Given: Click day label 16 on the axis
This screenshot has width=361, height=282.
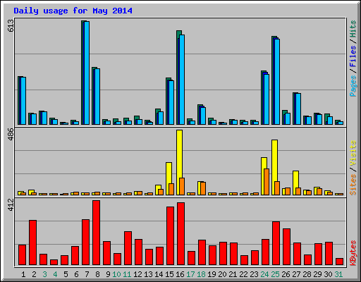Looking at the screenshot, I should click(x=180, y=274).
